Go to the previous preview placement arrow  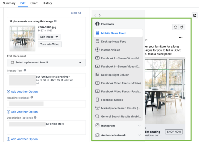(95, 15)
